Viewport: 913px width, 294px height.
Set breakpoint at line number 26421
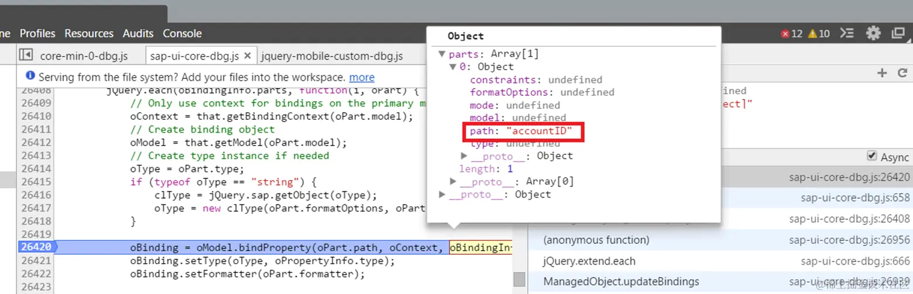[x=36, y=260]
